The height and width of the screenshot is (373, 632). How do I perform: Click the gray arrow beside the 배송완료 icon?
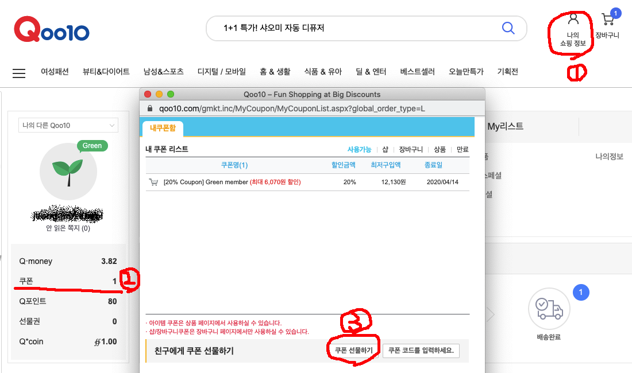point(490,314)
